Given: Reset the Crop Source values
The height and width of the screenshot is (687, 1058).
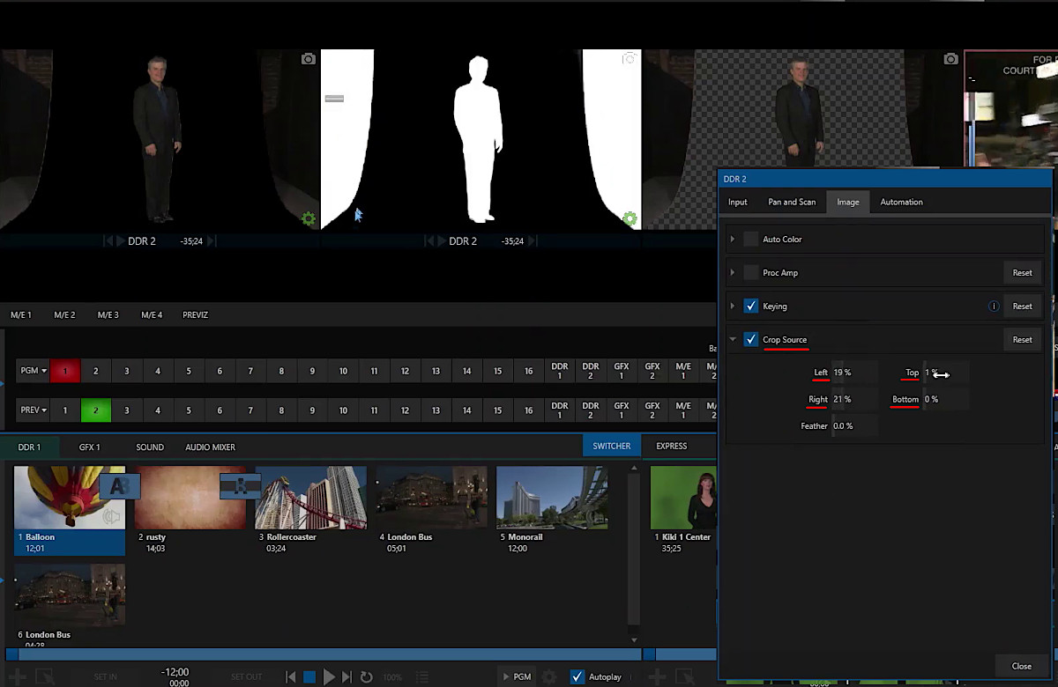Looking at the screenshot, I should [x=1022, y=339].
